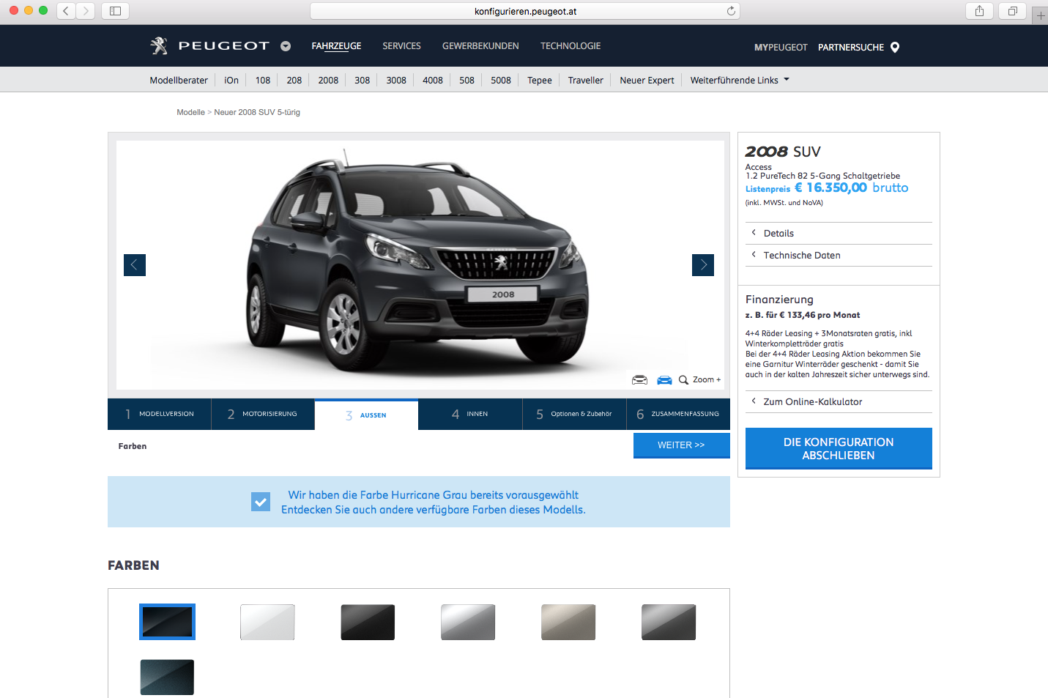Switch to interior view car icon

(640, 379)
